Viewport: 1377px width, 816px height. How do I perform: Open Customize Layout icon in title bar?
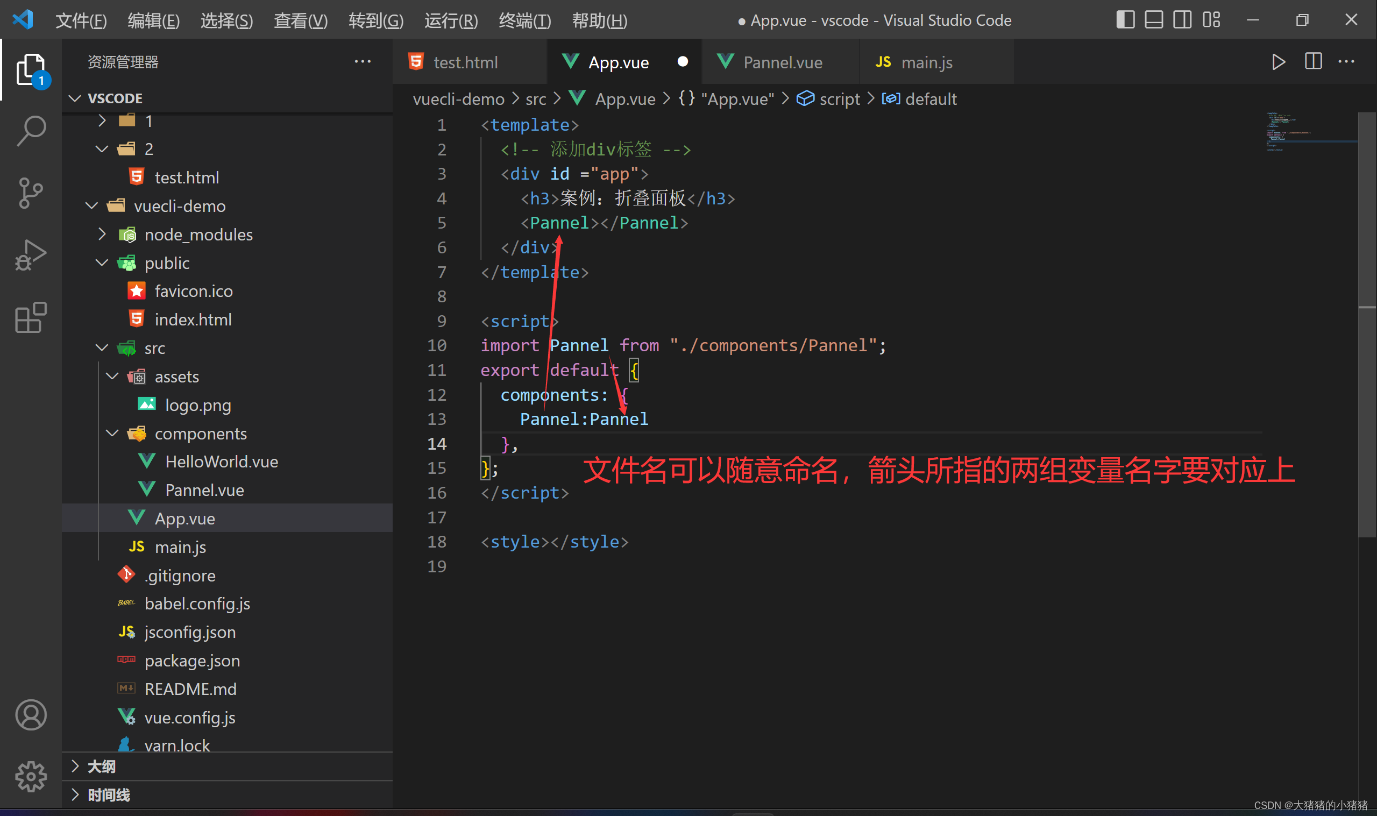pyautogui.click(x=1211, y=20)
